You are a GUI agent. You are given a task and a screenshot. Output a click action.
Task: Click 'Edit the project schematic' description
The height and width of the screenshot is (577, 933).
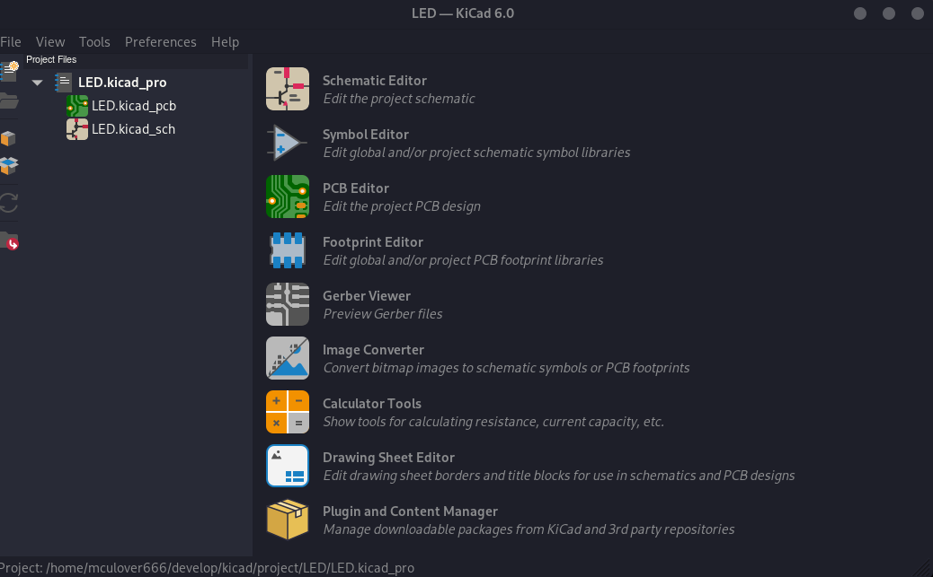(399, 99)
